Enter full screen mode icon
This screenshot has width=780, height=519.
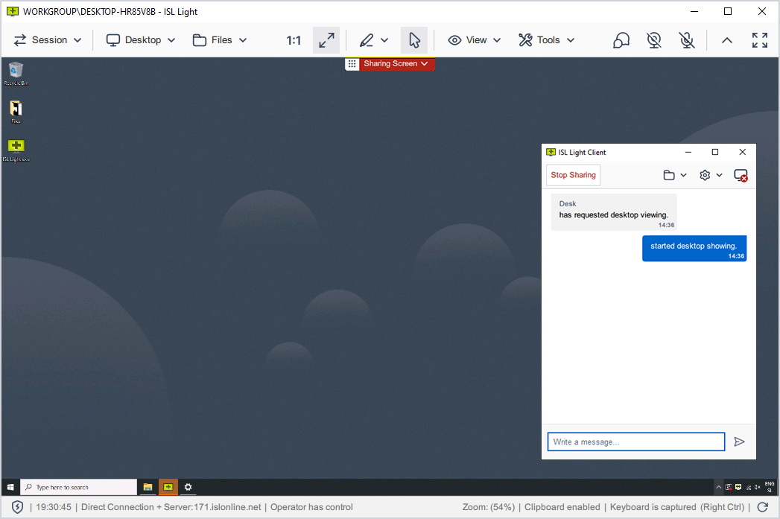(759, 40)
